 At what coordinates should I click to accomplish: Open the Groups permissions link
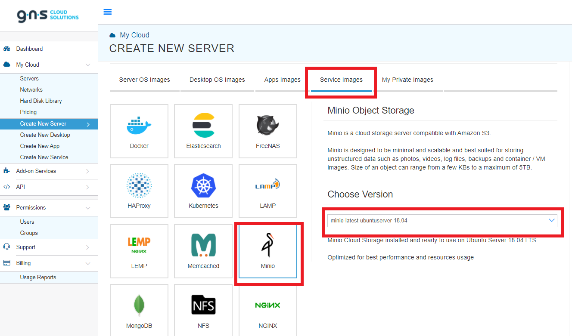29,233
